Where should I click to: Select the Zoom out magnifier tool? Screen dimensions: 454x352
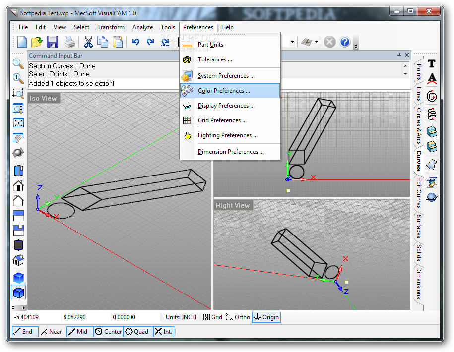[x=18, y=63]
